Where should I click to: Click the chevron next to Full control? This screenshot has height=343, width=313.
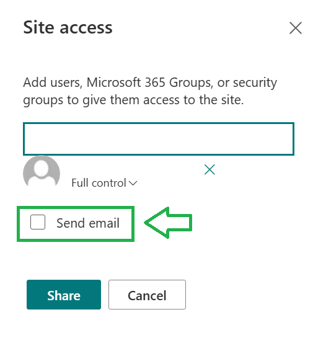pyautogui.click(x=133, y=183)
